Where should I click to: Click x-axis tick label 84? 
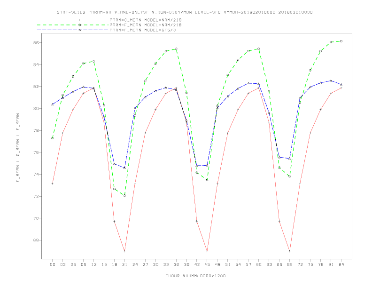(341, 264)
